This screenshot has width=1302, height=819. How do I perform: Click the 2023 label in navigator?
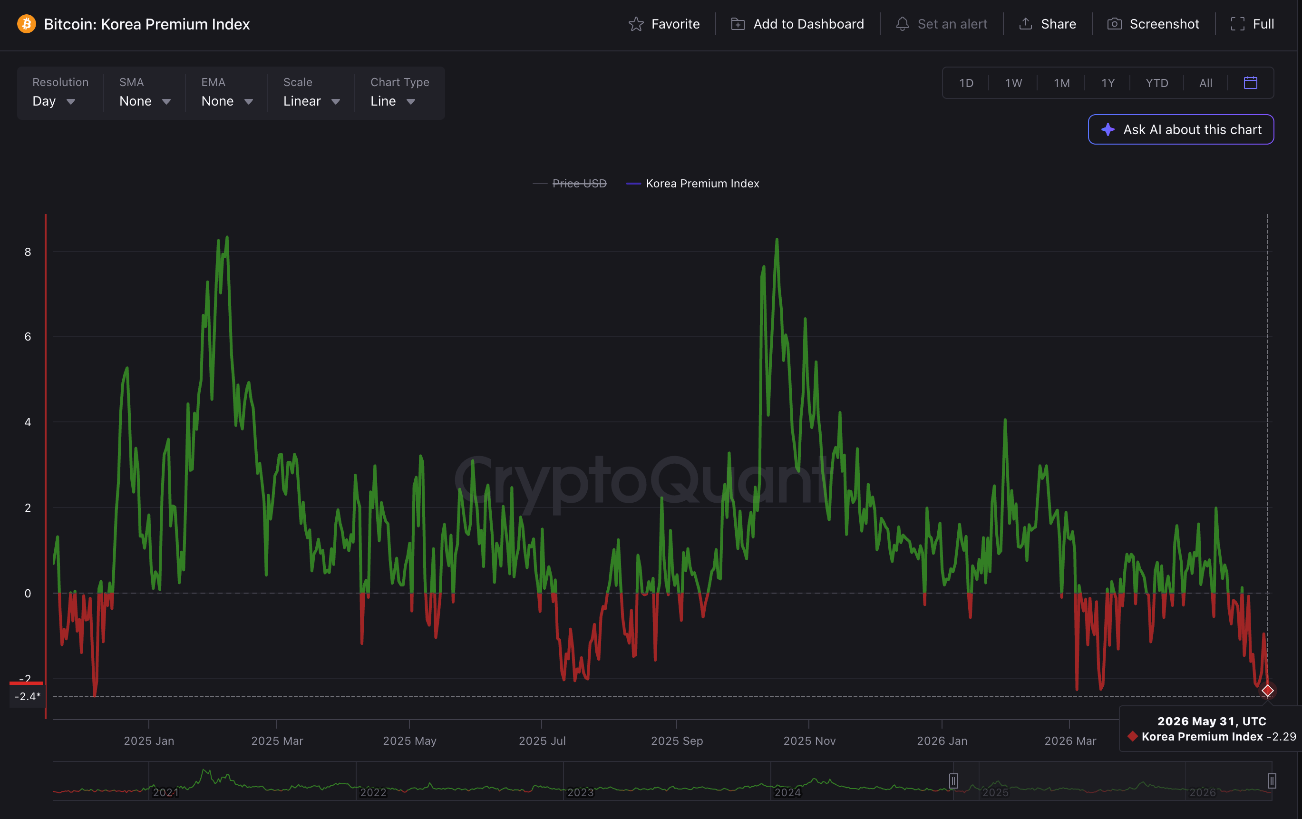coord(580,792)
